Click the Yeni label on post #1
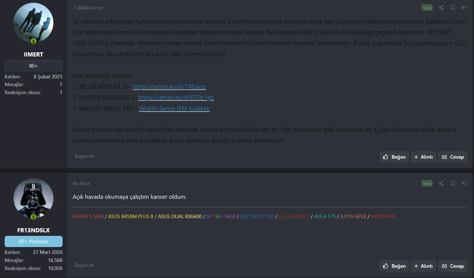The height and width of the screenshot is (278, 474). (427, 8)
